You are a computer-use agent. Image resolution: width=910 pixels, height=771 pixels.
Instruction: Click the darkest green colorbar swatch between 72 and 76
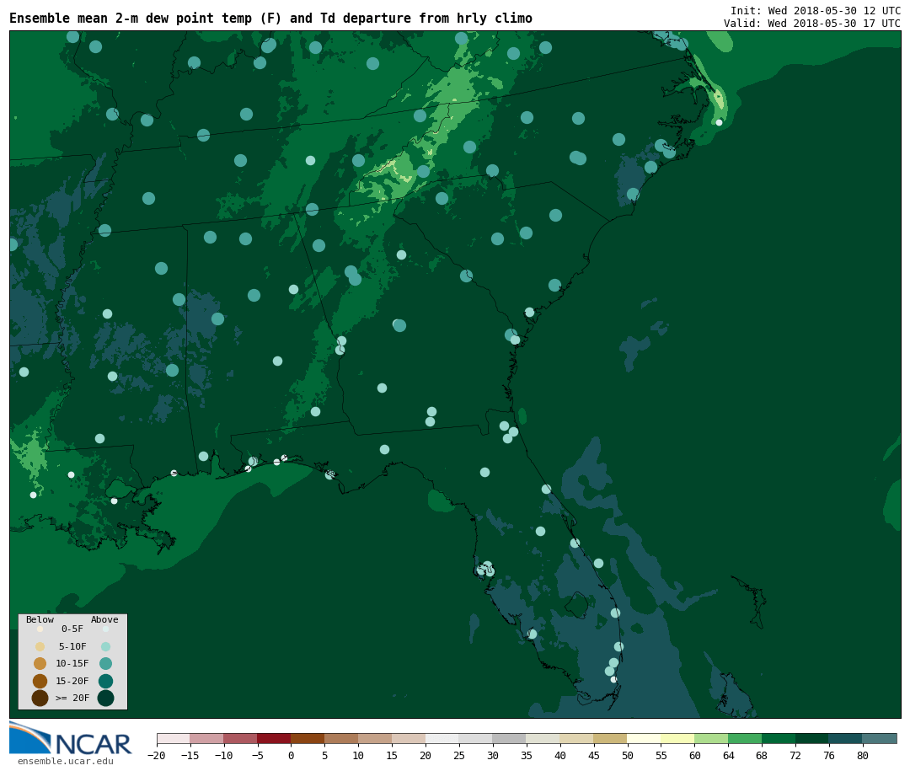[x=812, y=738]
